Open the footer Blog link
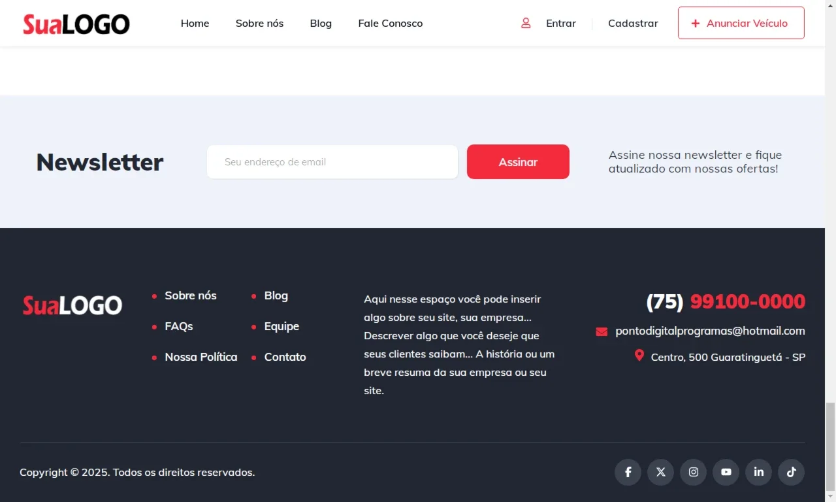 [276, 295]
